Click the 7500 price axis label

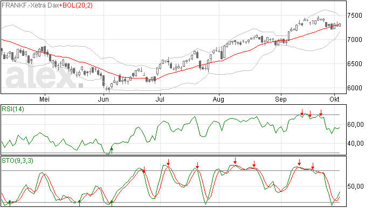pos(355,16)
